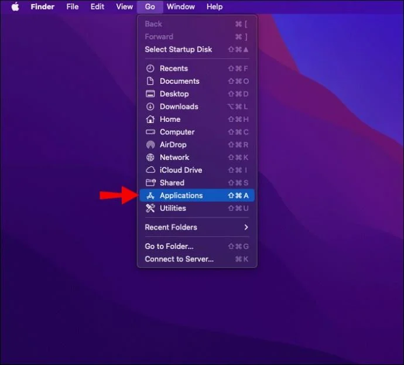Go to the Documents folder
The height and width of the screenshot is (365, 404).
point(197,81)
